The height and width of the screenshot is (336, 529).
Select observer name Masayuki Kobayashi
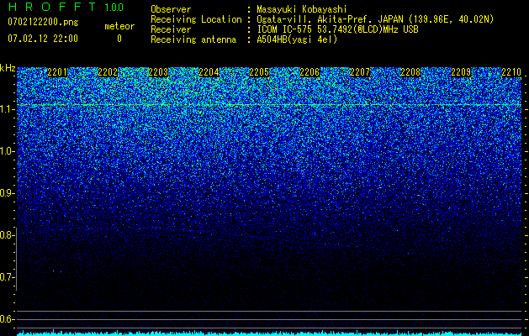(302, 9)
